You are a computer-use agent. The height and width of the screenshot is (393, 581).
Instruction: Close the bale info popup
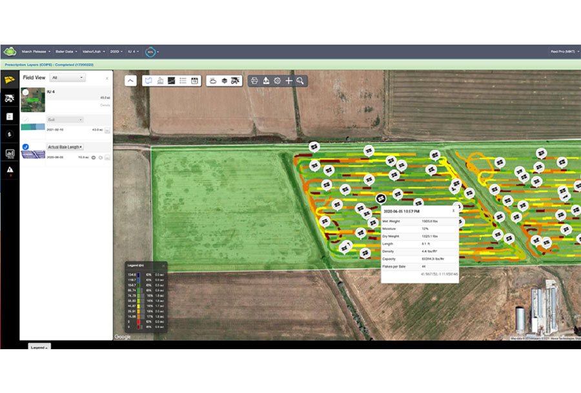(x=453, y=210)
